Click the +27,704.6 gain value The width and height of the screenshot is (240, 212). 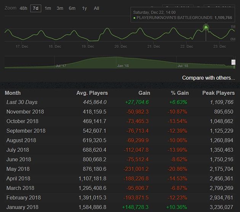click(137, 102)
